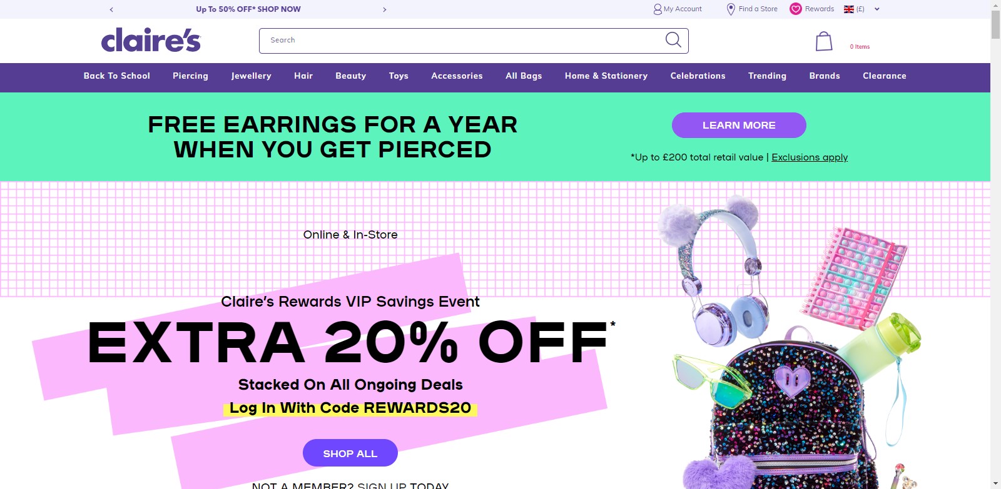Click the Sign Up Today link
The image size is (1001, 489).
pyautogui.click(x=402, y=485)
